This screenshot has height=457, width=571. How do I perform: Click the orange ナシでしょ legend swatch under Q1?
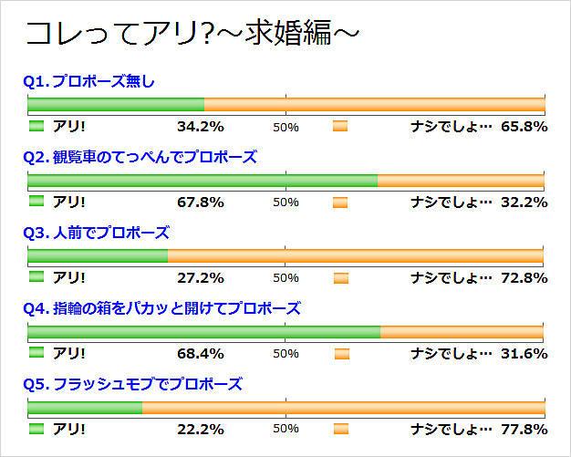pyautogui.click(x=340, y=126)
